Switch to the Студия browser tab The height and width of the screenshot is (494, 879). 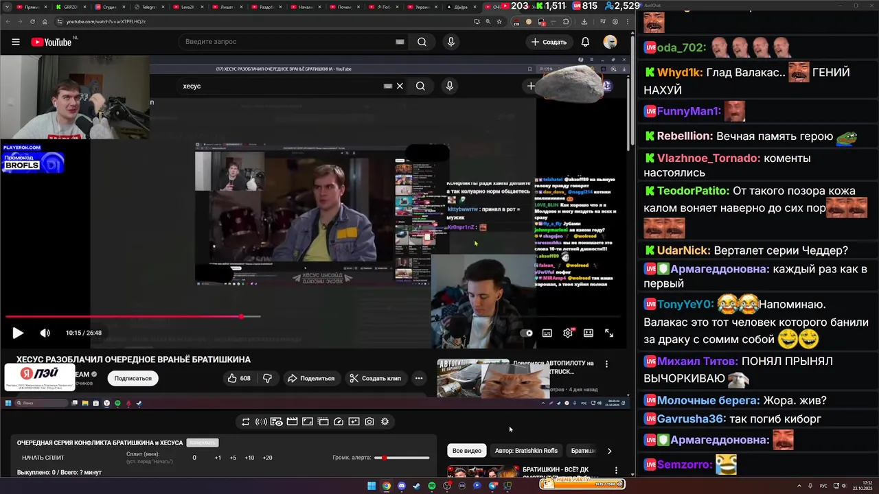click(x=109, y=7)
